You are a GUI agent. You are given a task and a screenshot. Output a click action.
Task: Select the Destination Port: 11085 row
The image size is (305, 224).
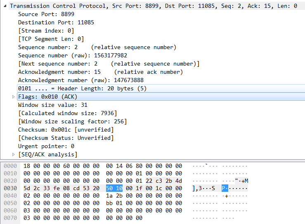(56, 23)
